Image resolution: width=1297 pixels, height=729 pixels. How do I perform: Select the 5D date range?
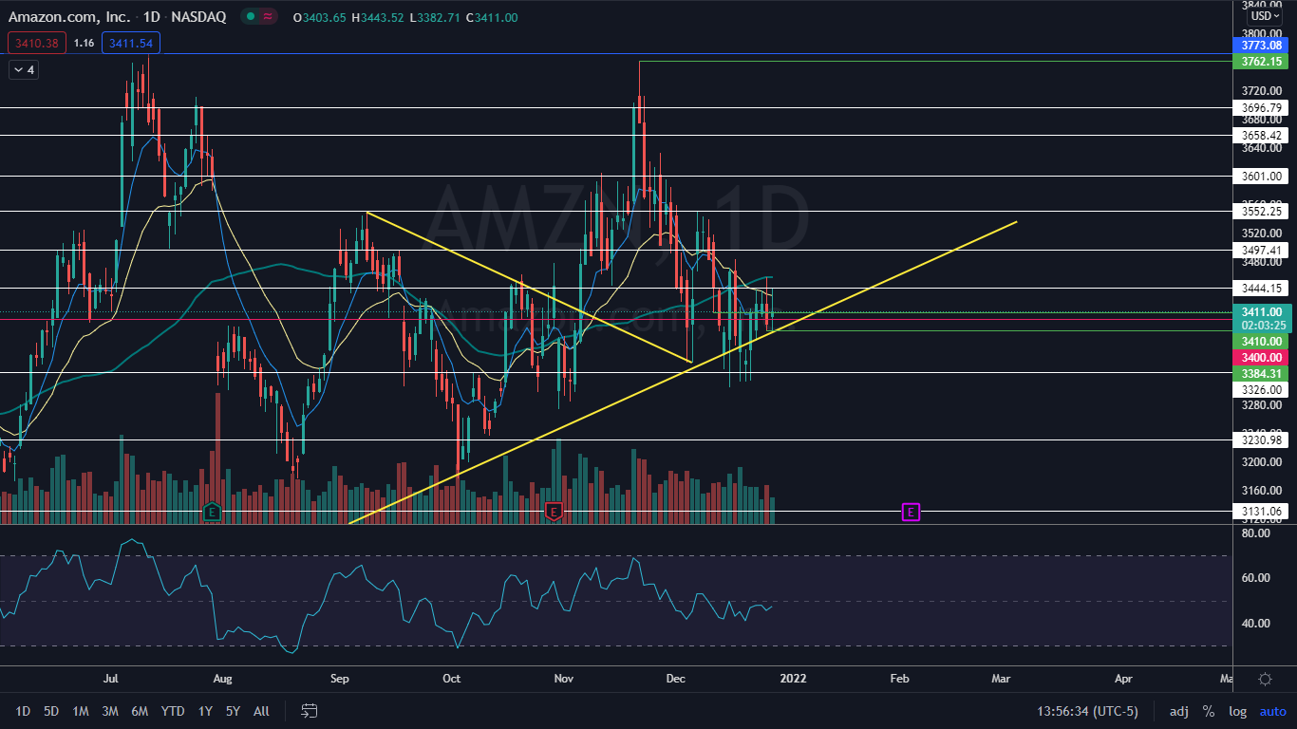click(51, 711)
